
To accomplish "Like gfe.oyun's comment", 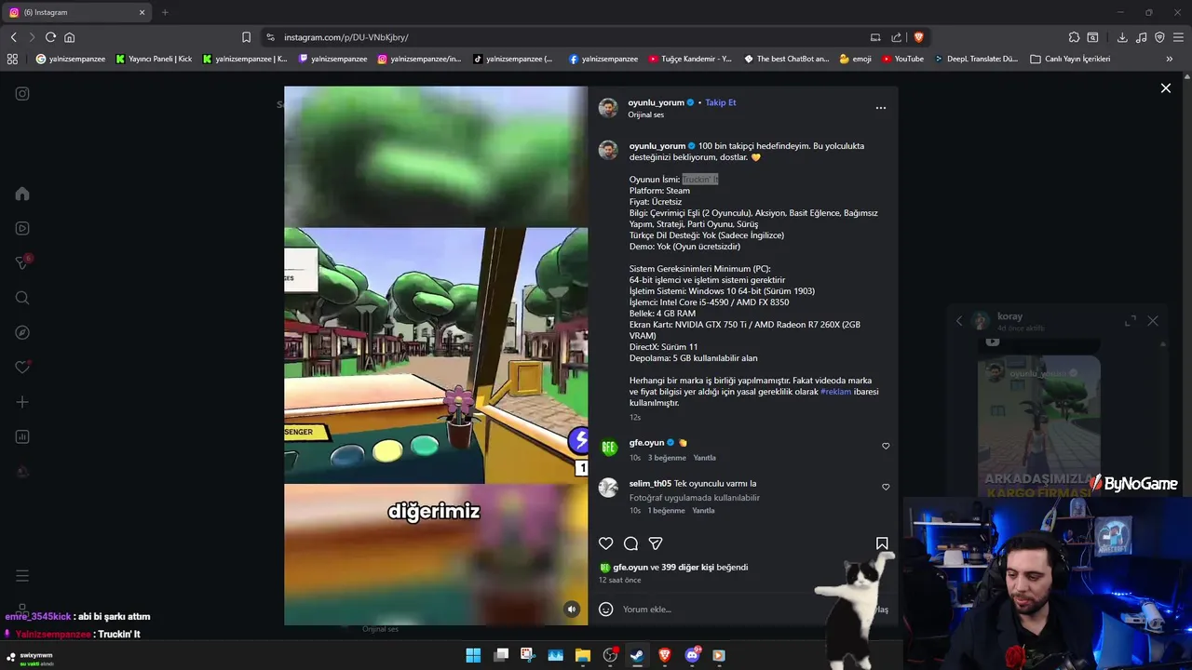I will (x=886, y=446).
